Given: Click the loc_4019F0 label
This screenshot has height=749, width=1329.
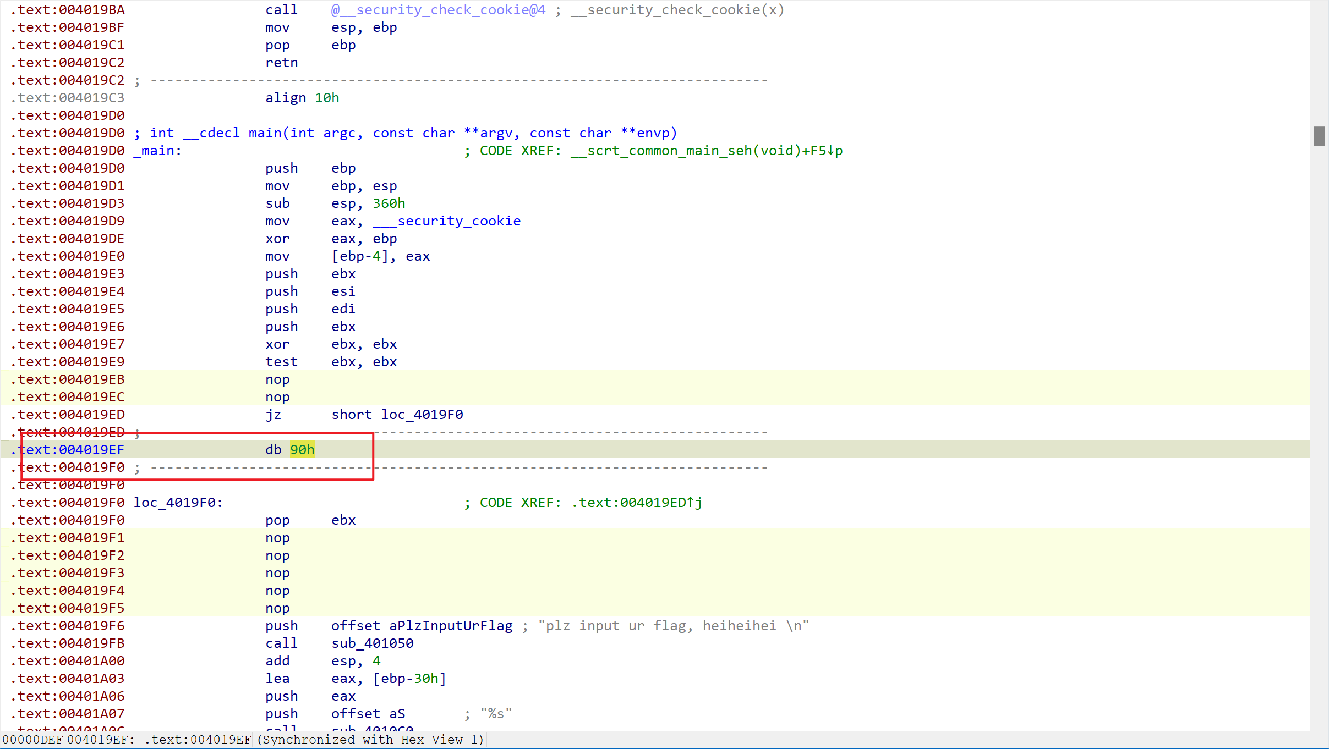Looking at the screenshot, I should (x=178, y=503).
